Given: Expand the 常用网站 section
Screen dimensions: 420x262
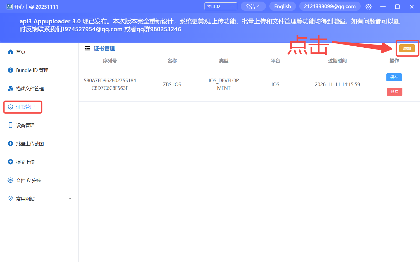Looking at the screenshot, I should pyautogui.click(x=70, y=198).
